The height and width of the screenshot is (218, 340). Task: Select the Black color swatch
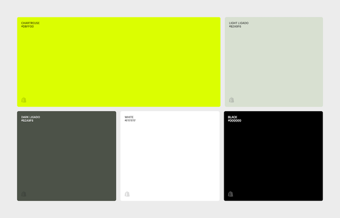click(273, 155)
